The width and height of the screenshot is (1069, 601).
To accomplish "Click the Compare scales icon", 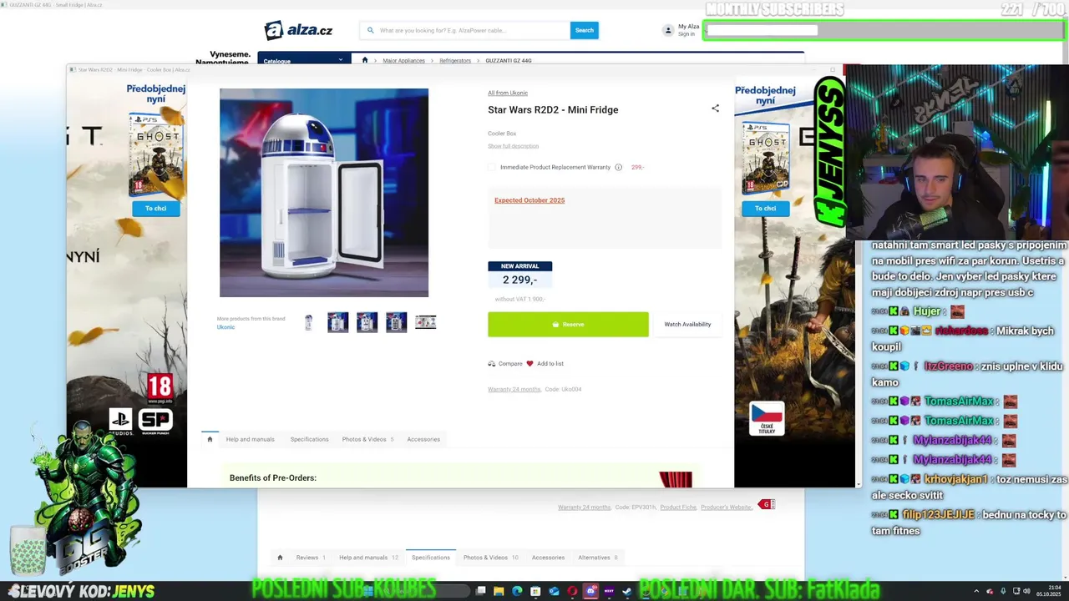I will pyautogui.click(x=492, y=364).
